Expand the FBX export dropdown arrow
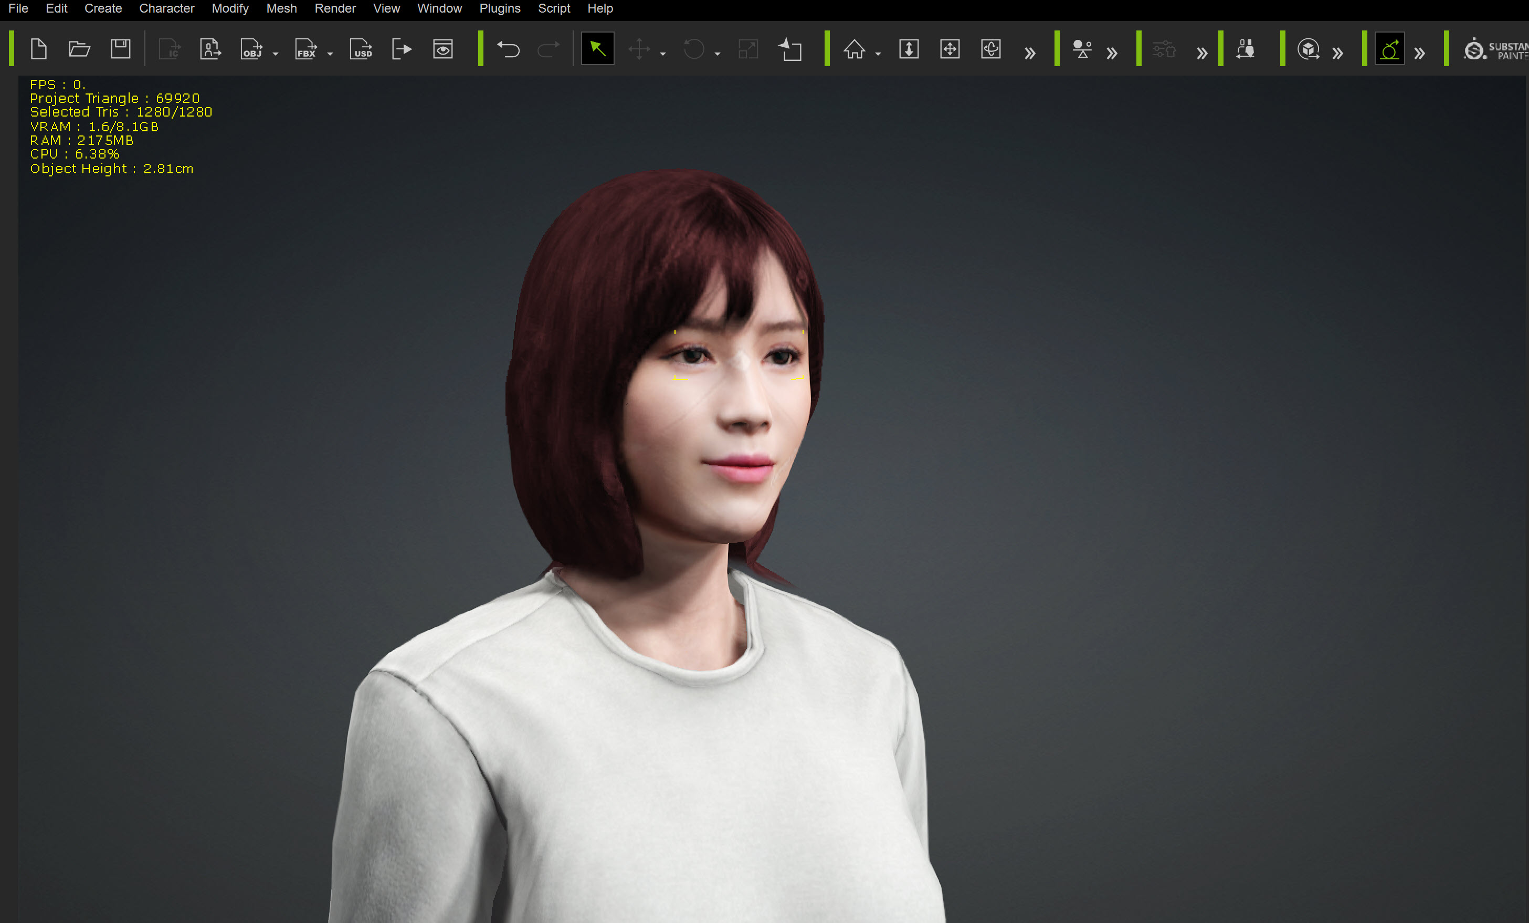The height and width of the screenshot is (923, 1529). tap(330, 54)
